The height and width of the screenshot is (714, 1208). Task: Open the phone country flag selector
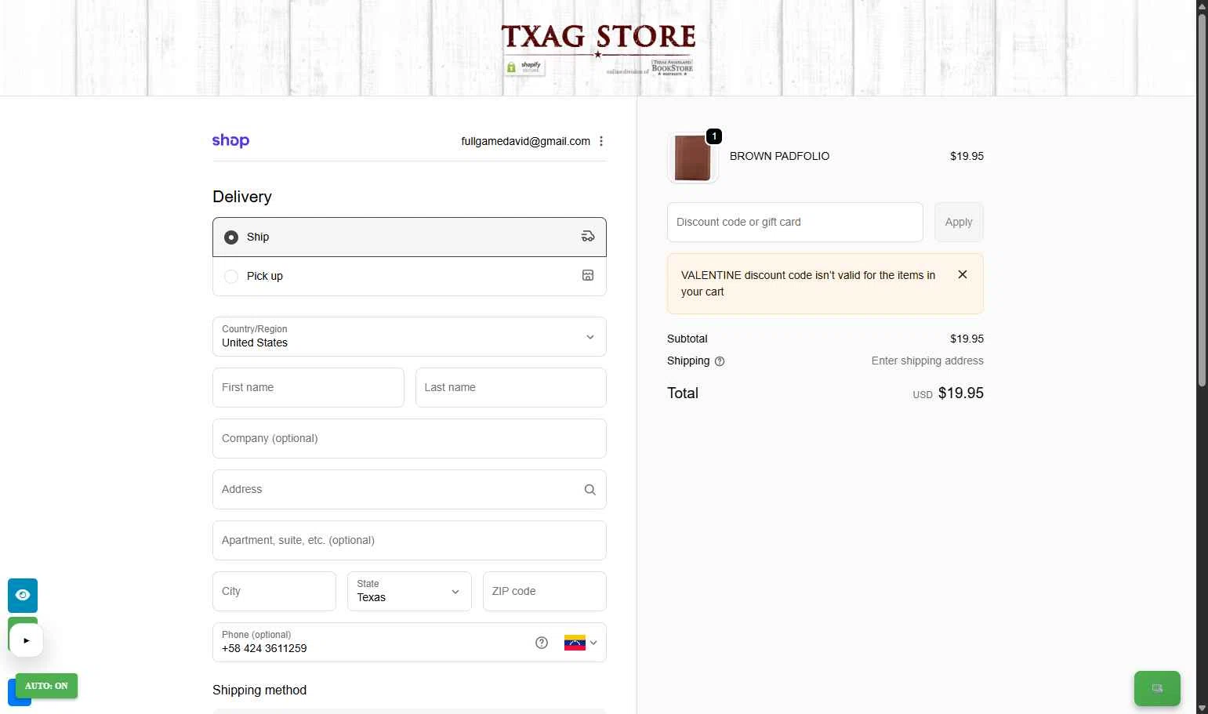click(581, 643)
